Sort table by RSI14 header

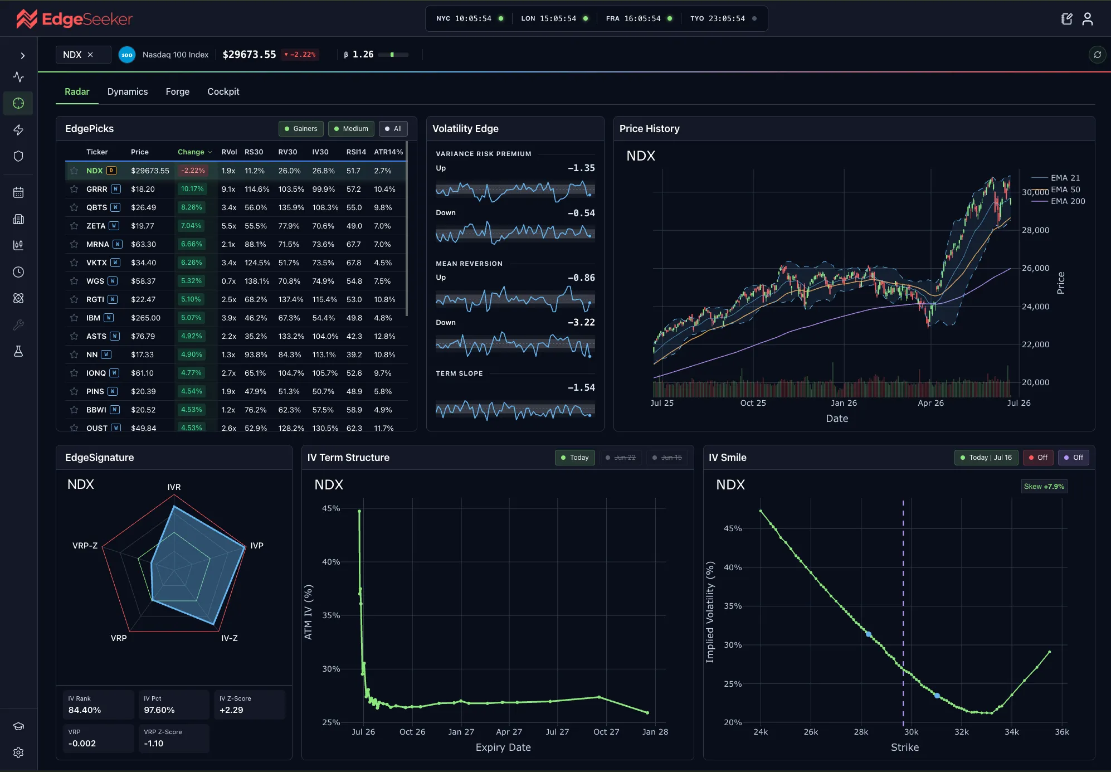click(356, 152)
